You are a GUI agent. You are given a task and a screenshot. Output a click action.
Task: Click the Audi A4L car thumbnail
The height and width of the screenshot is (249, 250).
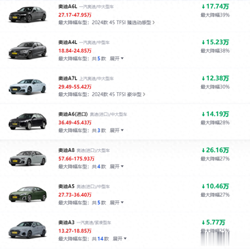pos(27,50)
